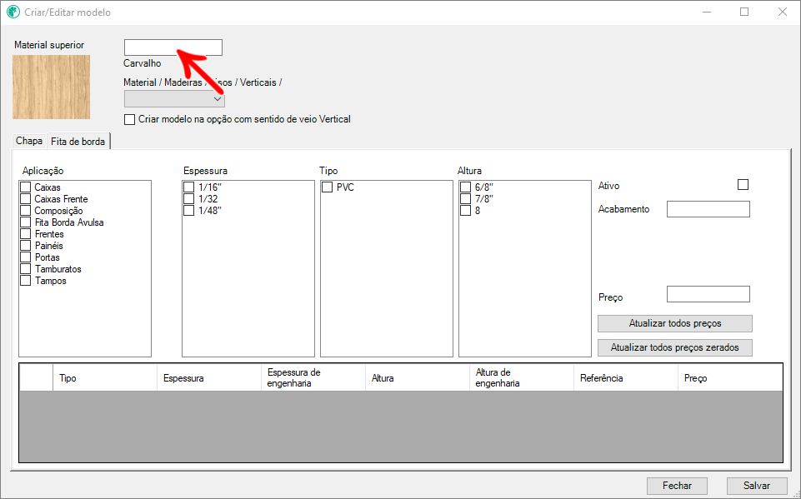Check the Portas option
Screen dimensions: 801x499
[x=26, y=257]
